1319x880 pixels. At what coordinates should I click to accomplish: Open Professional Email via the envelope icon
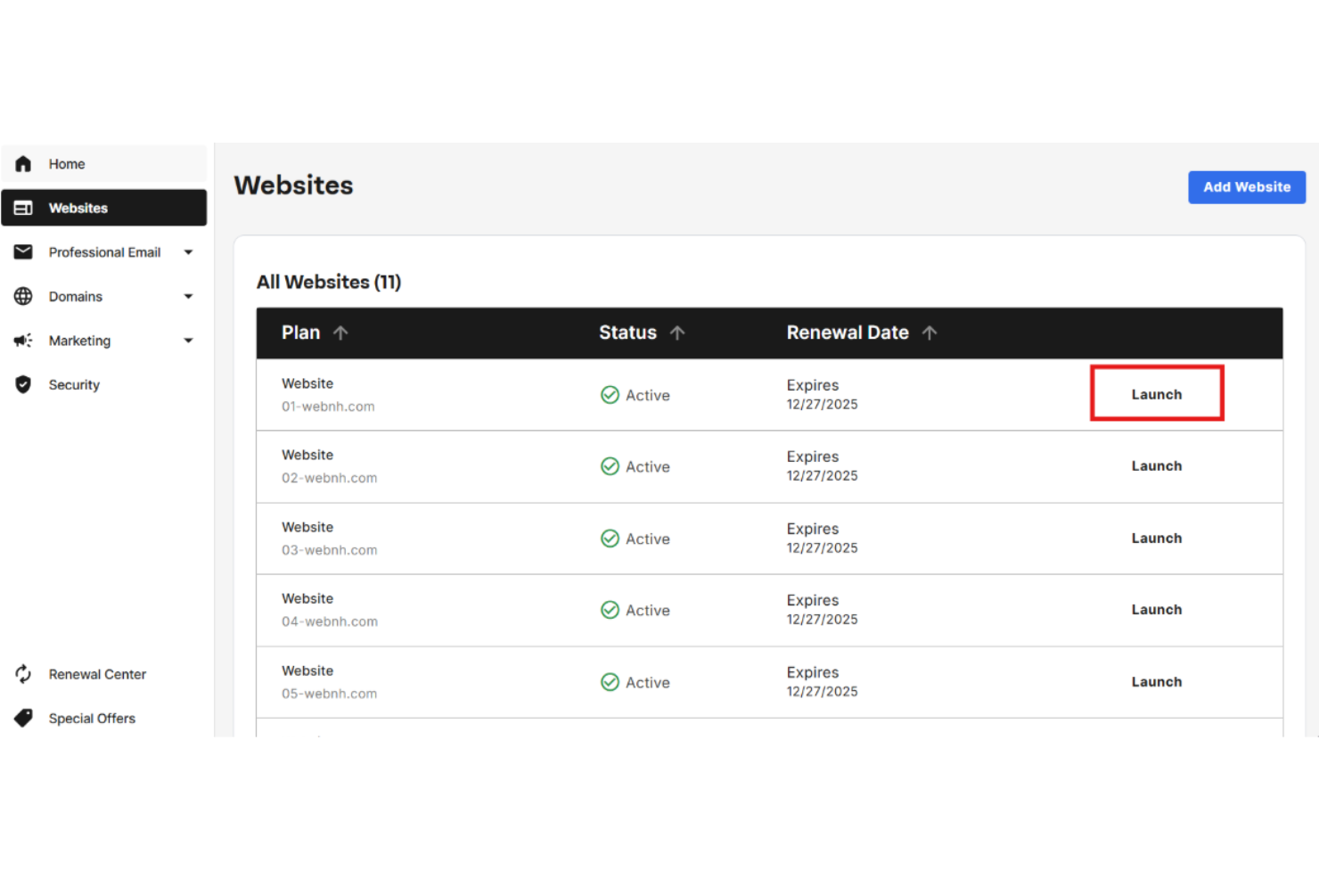click(x=23, y=251)
